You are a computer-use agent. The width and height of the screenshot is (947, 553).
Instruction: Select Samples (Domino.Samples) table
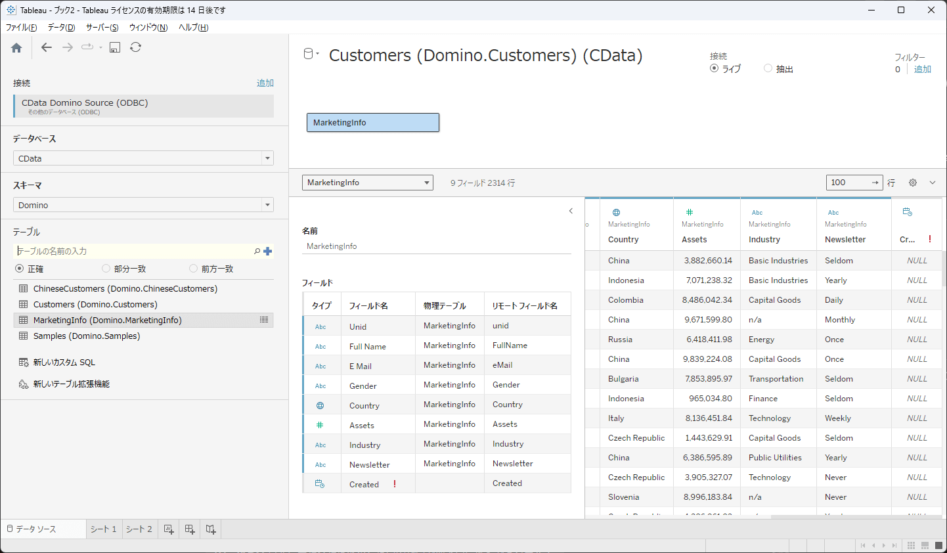click(143, 336)
